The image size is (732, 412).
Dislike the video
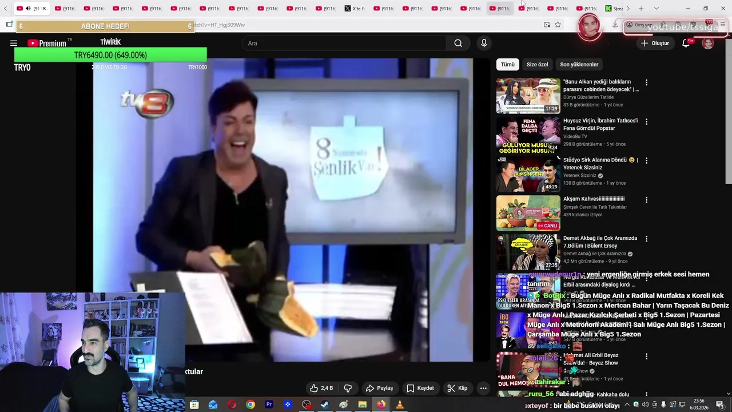pyautogui.click(x=348, y=388)
